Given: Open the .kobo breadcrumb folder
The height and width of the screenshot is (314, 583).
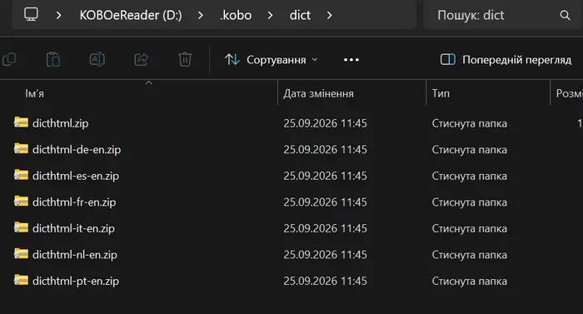Looking at the screenshot, I should click(x=236, y=15).
